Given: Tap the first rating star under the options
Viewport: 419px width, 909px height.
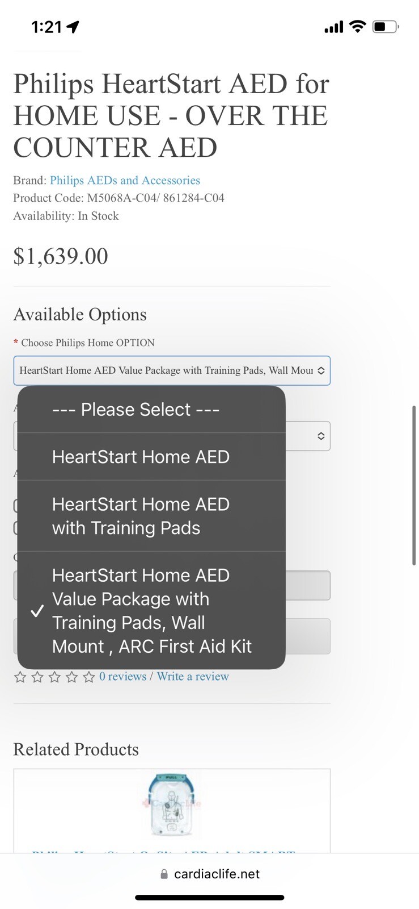Looking at the screenshot, I should tap(21, 676).
